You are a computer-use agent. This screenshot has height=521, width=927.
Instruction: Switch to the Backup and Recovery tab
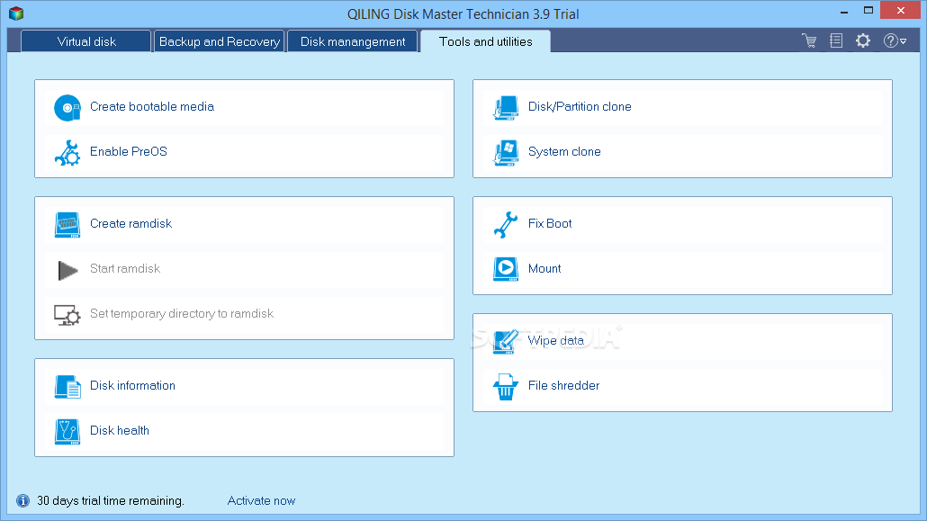coord(220,41)
